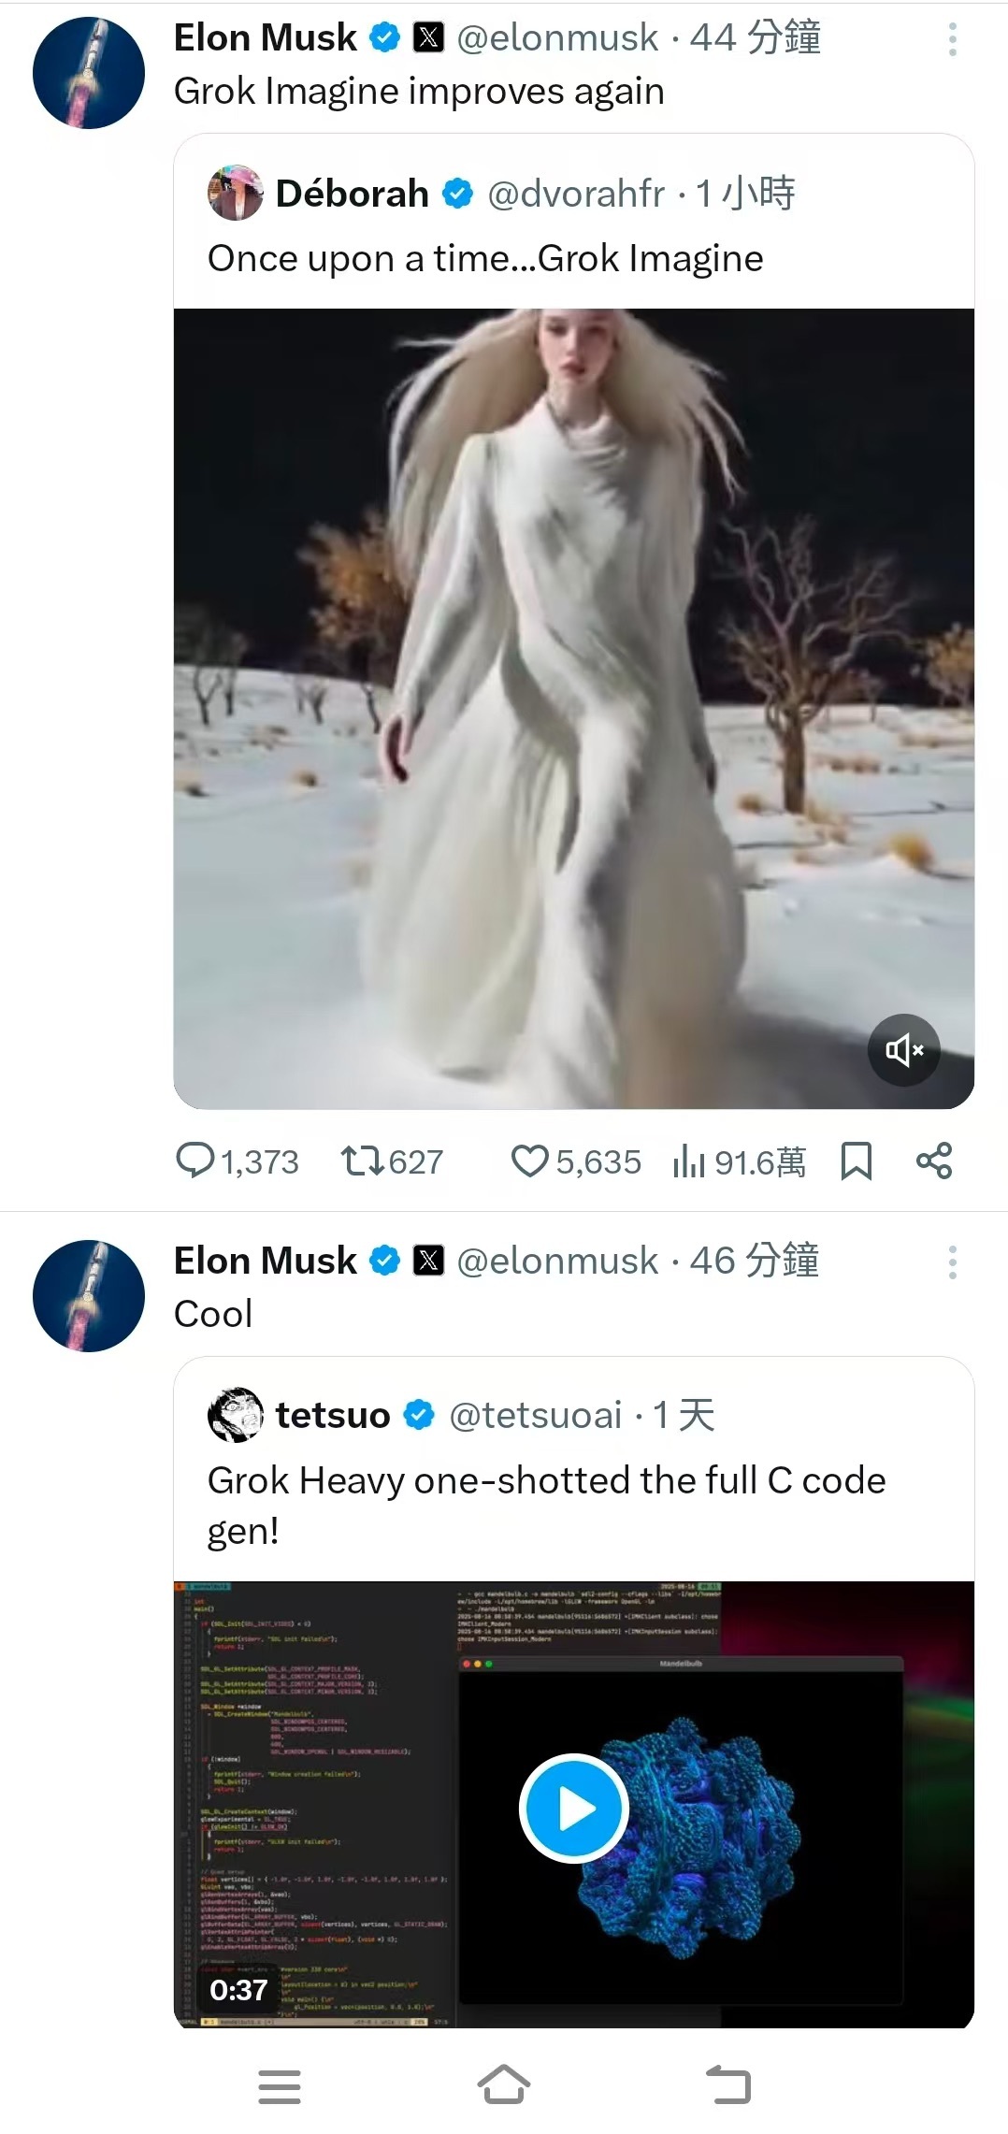This screenshot has height=2134, width=1008.
Task: Repost the Grok Imagine tweet
Action: (362, 1161)
